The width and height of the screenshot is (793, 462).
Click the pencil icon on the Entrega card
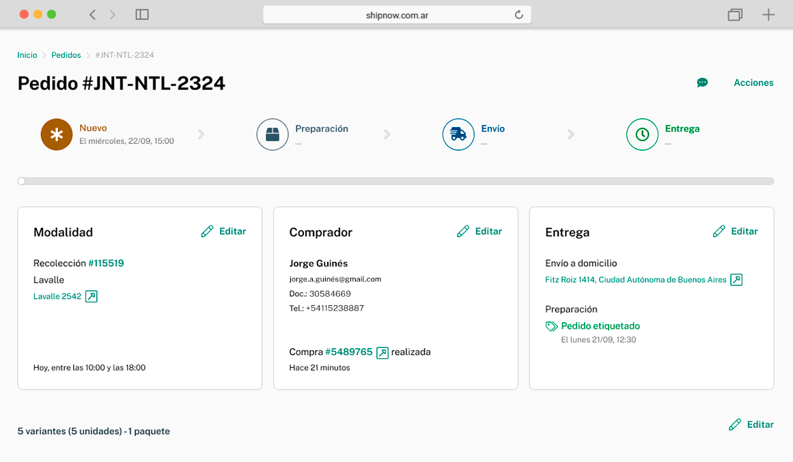pyautogui.click(x=718, y=231)
